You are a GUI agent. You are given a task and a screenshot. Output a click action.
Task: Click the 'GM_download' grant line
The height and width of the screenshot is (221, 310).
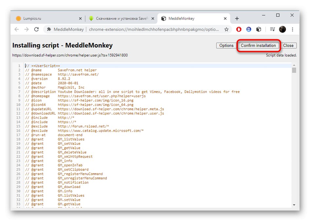[x=53, y=187]
